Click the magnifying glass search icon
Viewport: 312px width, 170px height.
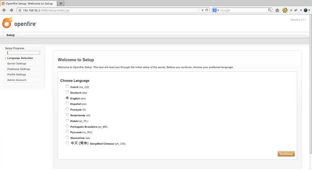coord(270,10)
